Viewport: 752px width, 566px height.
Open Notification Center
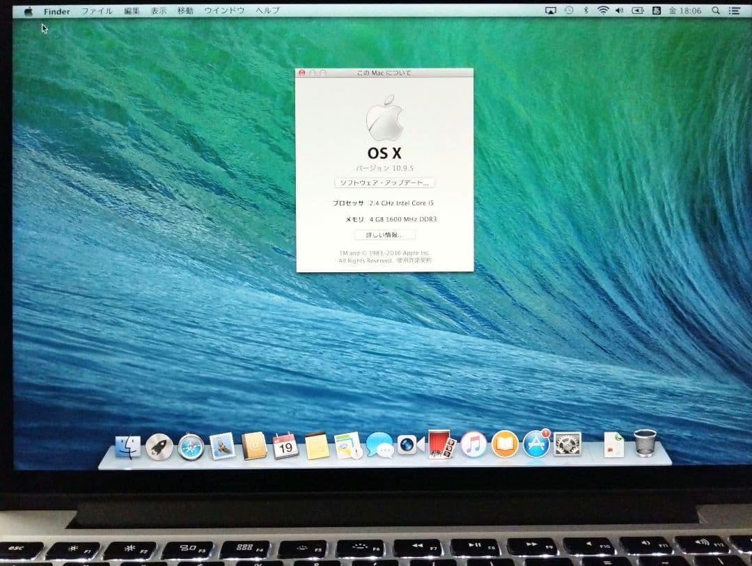point(735,10)
